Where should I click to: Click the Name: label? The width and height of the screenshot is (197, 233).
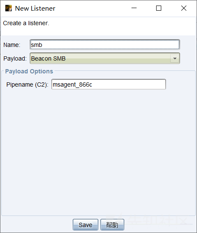coord(12,45)
